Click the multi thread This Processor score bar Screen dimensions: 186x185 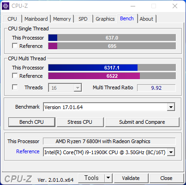pyautogui.click(x=112, y=68)
